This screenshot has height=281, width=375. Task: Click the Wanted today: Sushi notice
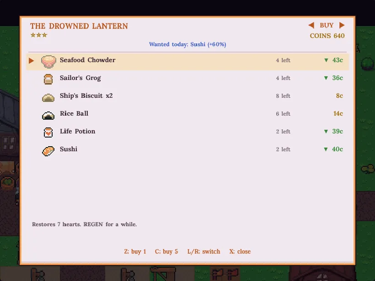tap(187, 44)
